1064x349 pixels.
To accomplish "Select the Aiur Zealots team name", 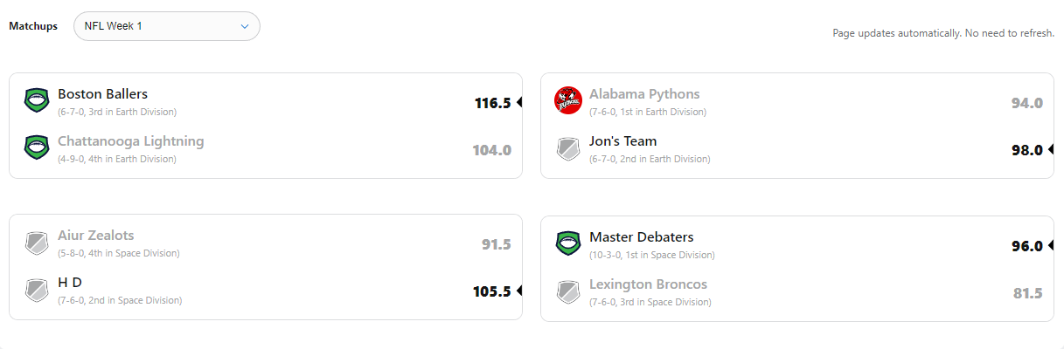I will pyautogui.click(x=95, y=236).
